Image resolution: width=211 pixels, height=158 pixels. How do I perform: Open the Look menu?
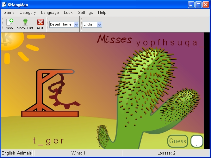[x=68, y=13]
